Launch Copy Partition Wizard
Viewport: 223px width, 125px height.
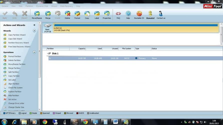[x=17, y=35]
